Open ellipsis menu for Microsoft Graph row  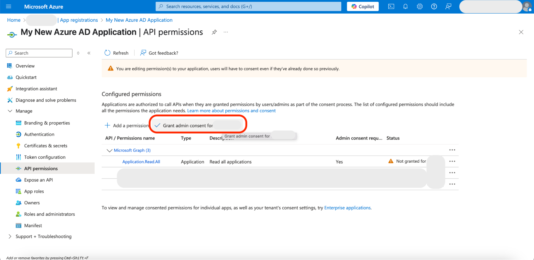(x=452, y=150)
